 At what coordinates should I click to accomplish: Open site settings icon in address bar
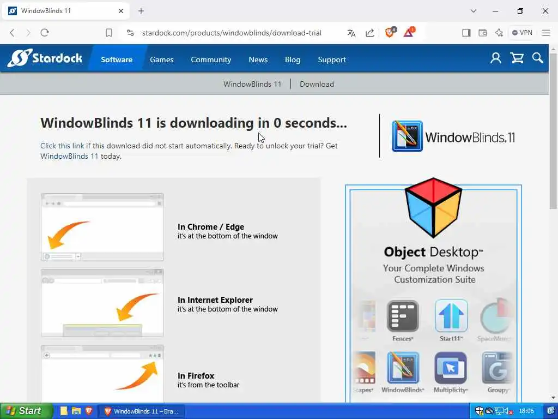pos(130,33)
